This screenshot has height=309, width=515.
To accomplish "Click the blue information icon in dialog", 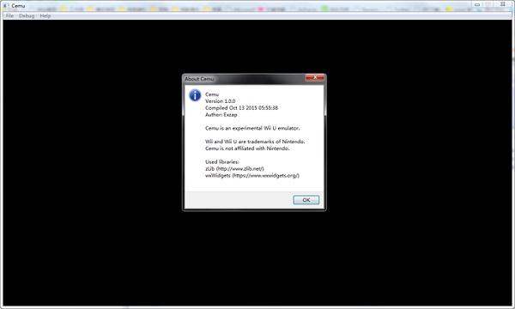I will (x=195, y=95).
